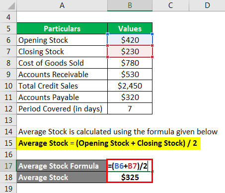Select row 6 header
The height and width of the screenshot is (193, 225).
pos(8,40)
